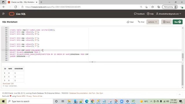This screenshot has width=185, height=104.
Task: Open File Explorer from the taskbar
Action: (x=69, y=101)
